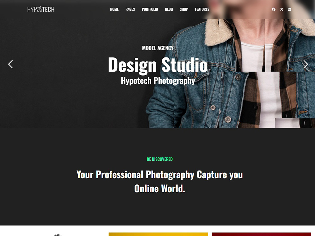This screenshot has height=236, width=315.
Task: Open the LinkedIn social icon
Action: click(x=289, y=10)
